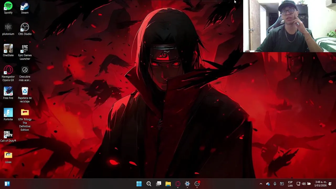Select the Fortnite desktop shortcut

[8, 114]
